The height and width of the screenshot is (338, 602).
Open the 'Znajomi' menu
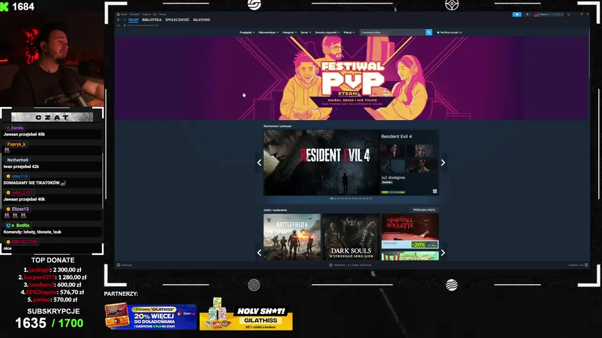coord(146,14)
